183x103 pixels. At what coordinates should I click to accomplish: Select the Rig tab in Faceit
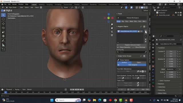tap(123, 21)
